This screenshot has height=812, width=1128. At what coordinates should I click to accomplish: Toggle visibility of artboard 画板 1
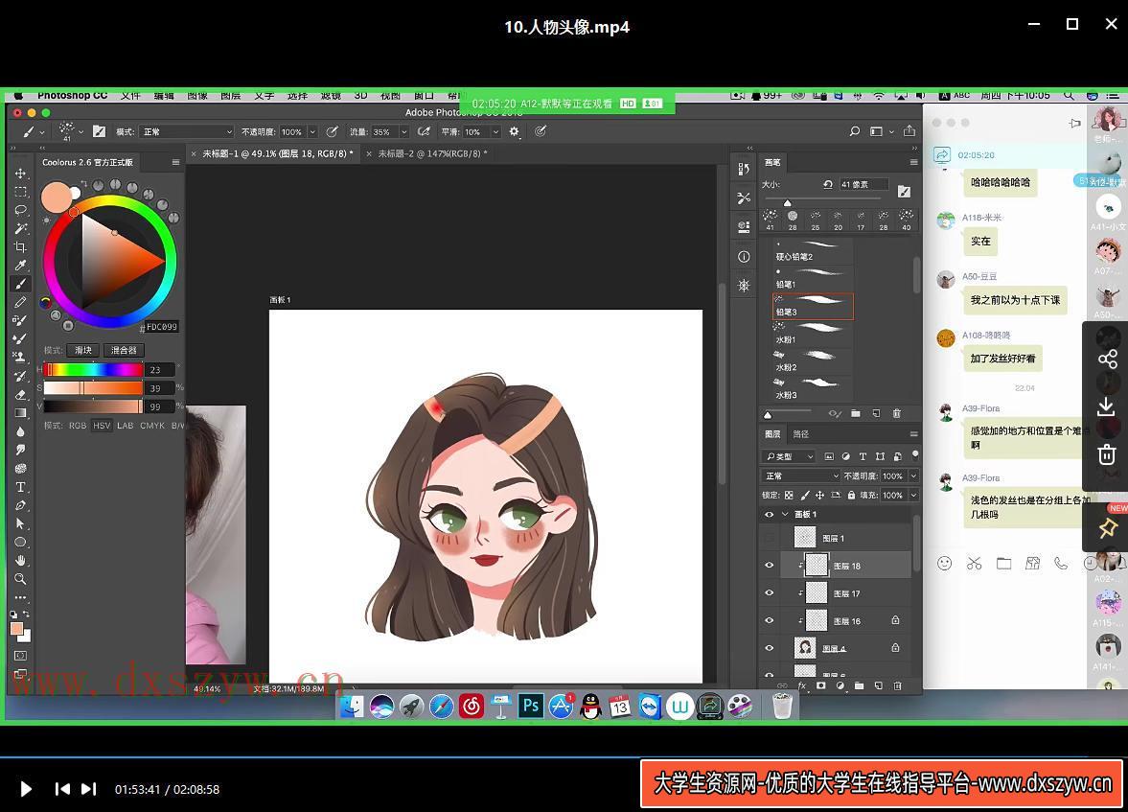pos(769,514)
